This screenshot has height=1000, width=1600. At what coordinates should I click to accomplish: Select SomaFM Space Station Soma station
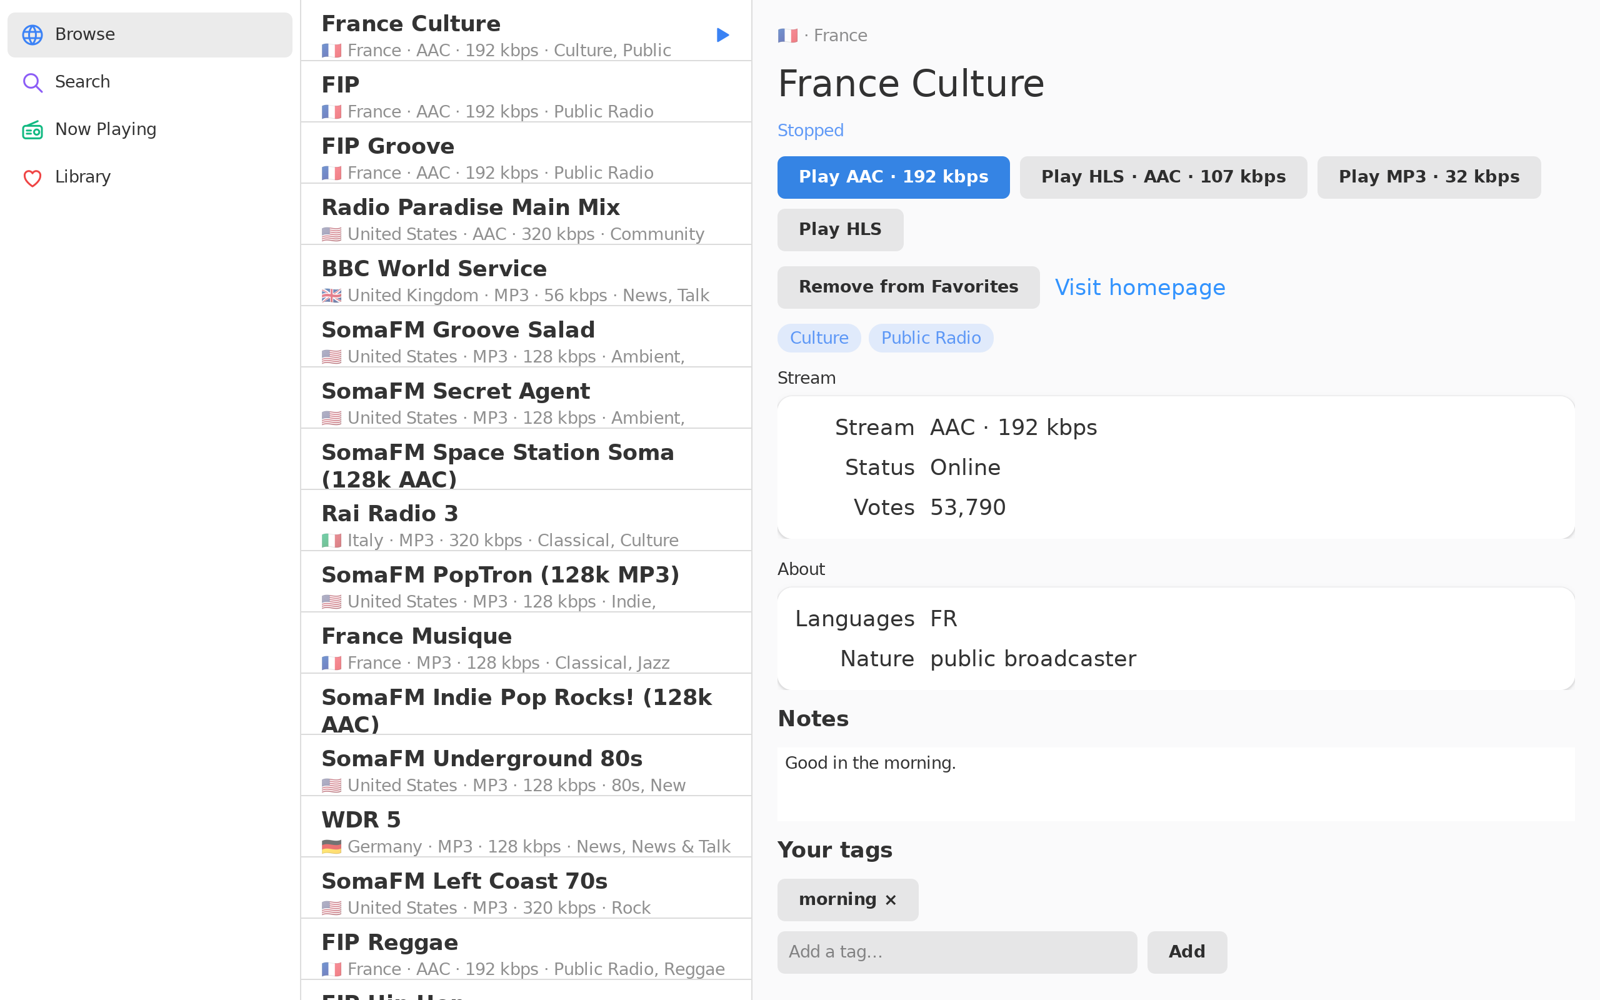pyautogui.click(x=526, y=459)
